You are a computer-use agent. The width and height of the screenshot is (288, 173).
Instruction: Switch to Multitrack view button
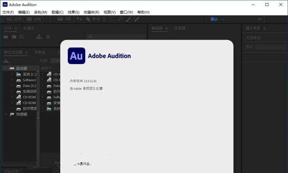[34, 19]
